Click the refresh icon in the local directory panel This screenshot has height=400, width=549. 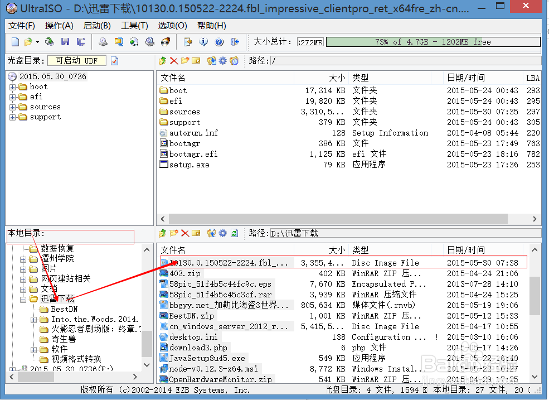234,234
